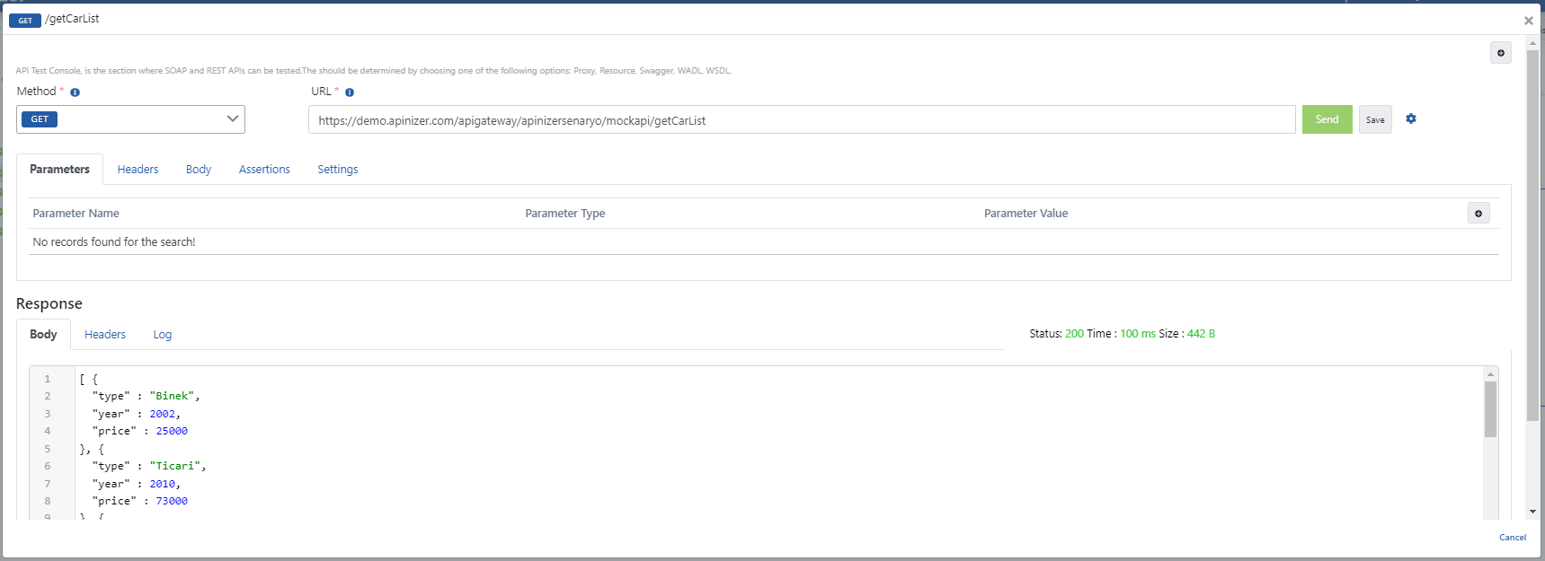Click year value 2010 in response
Image resolution: width=1545 pixels, height=561 pixels.
[x=163, y=484]
